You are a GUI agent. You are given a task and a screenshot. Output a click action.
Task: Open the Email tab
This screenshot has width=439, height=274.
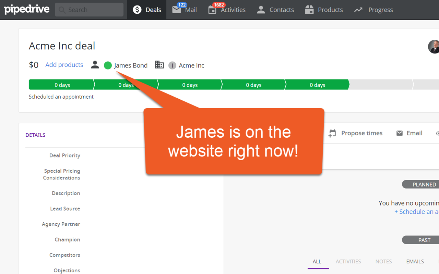click(414, 133)
